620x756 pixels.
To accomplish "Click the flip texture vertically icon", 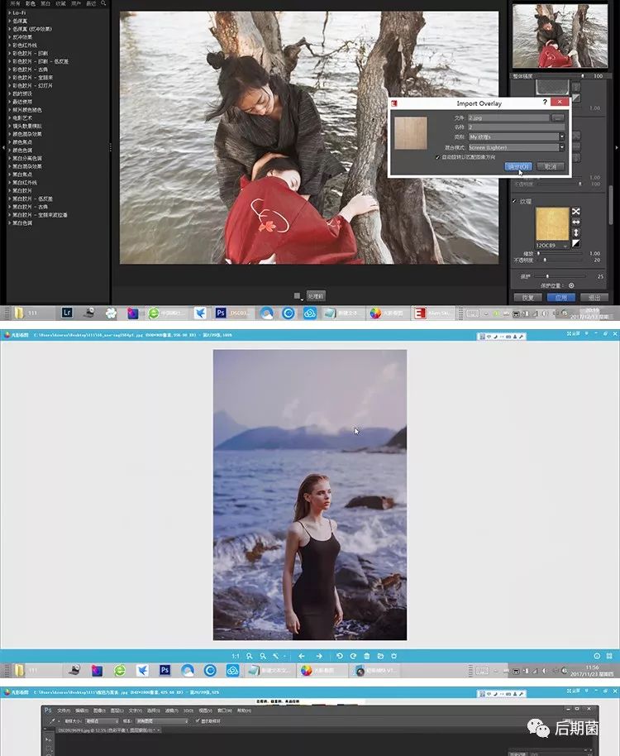I will click(576, 232).
